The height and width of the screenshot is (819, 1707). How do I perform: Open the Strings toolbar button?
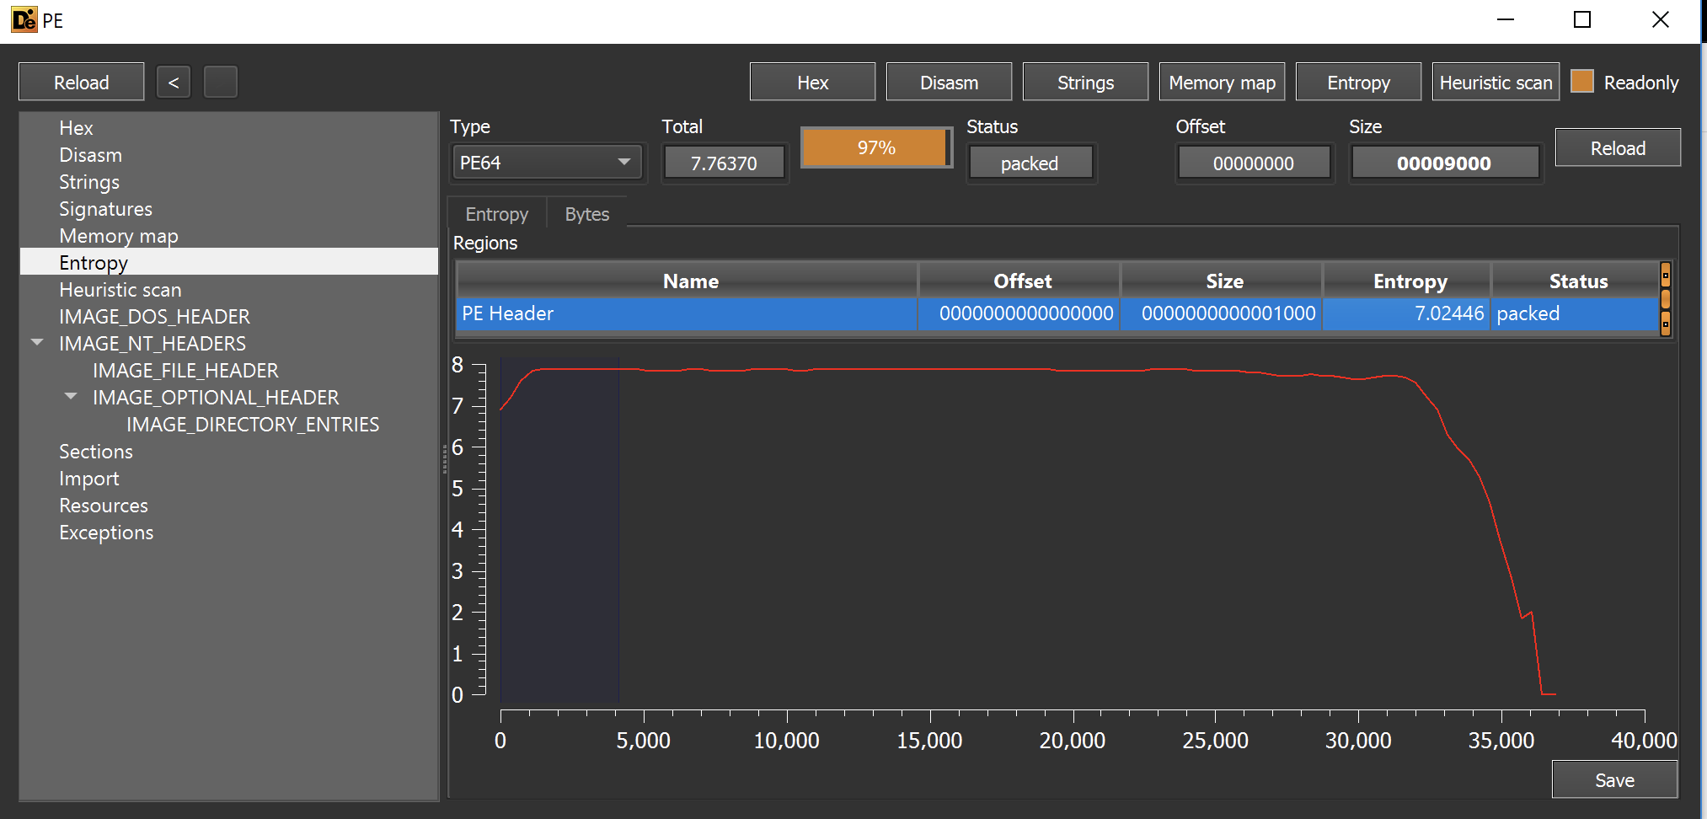click(x=1086, y=83)
